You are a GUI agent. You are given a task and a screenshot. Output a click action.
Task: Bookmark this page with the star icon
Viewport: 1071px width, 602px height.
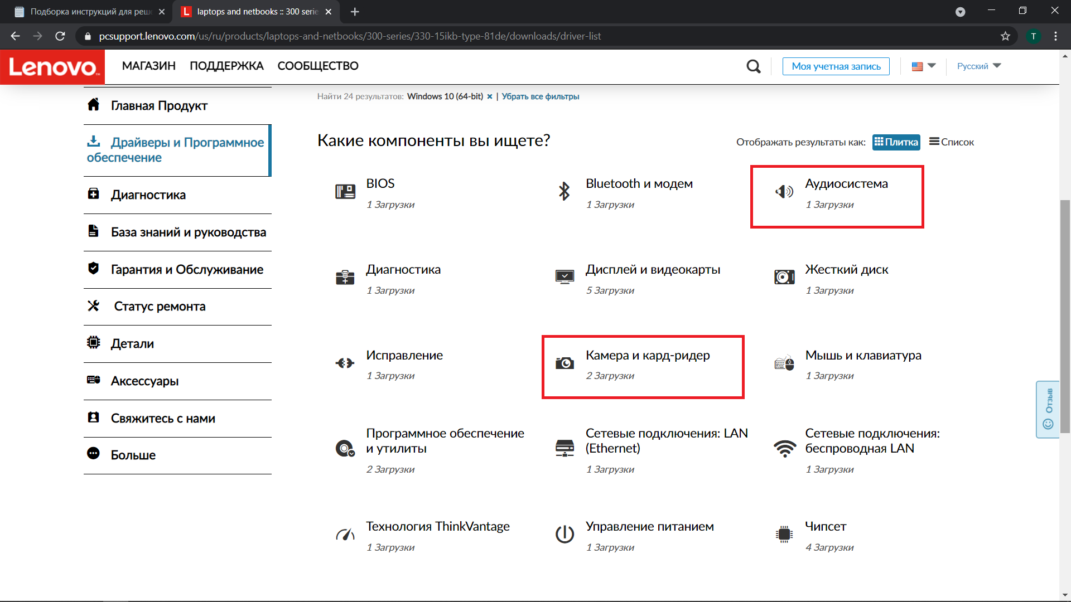(1005, 36)
